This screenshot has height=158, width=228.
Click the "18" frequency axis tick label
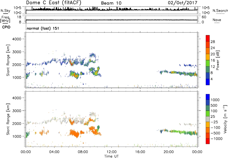click(19, 17)
